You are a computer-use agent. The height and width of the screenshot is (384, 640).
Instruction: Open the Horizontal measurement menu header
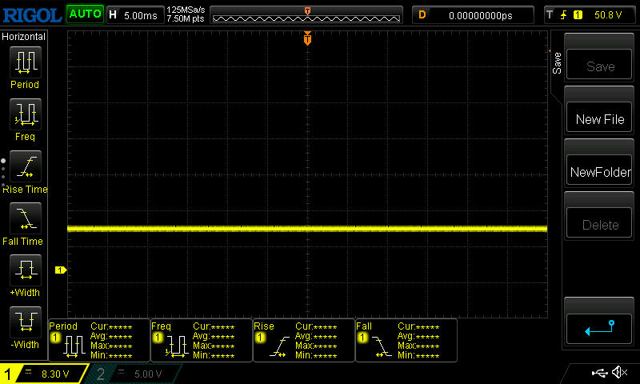24,37
